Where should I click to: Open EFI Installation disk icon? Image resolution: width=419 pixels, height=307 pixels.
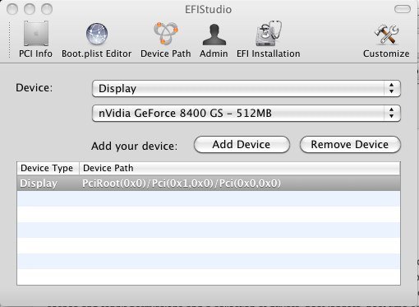269,33
